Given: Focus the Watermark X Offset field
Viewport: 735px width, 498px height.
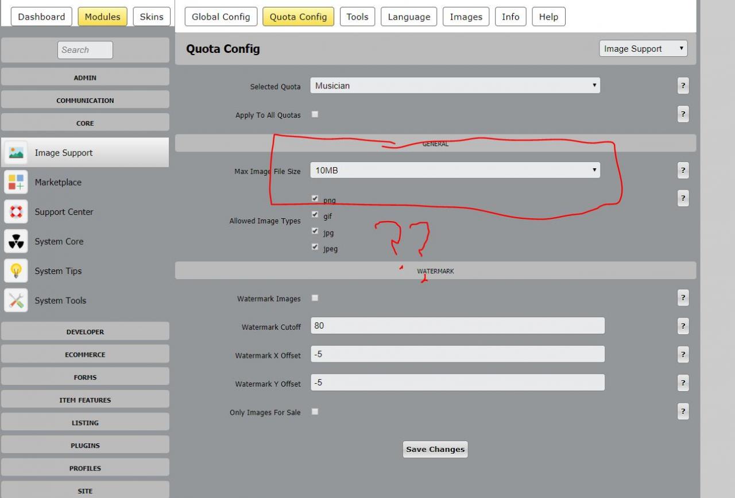Looking at the screenshot, I should point(458,354).
